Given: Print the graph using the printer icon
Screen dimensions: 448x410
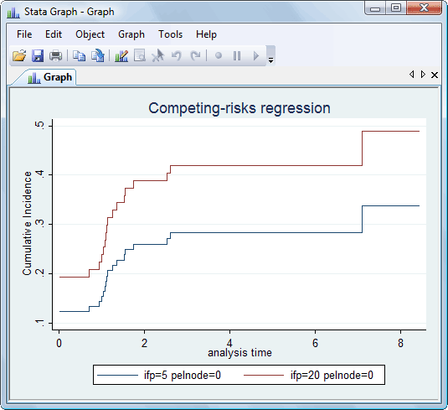Looking at the screenshot, I should pyautogui.click(x=55, y=55).
